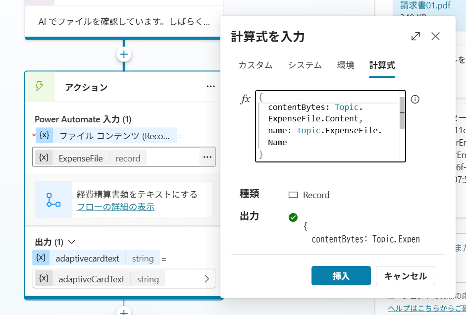Screen dimensions: 466x315
Task: Select the 計算式 tab
Action: (x=382, y=65)
